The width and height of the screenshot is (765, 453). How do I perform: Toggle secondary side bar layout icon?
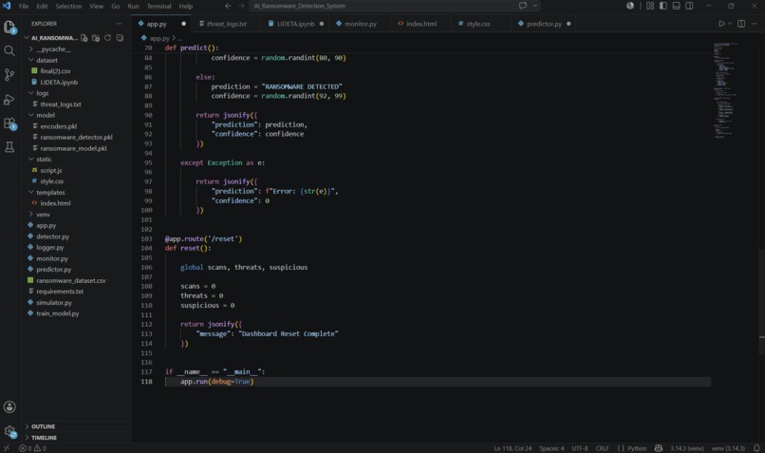tap(689, 6)
